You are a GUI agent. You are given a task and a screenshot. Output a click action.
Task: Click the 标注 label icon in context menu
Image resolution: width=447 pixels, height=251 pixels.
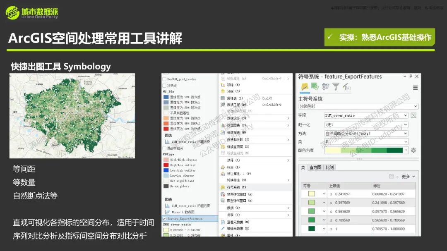[x=223, y=167]
